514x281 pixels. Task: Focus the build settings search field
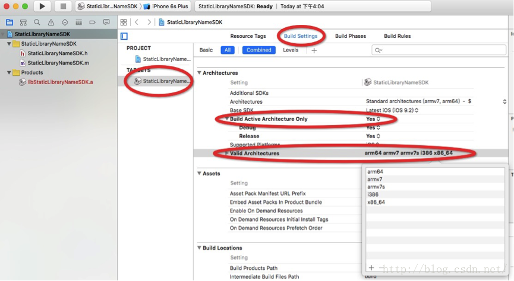[439, 50]
